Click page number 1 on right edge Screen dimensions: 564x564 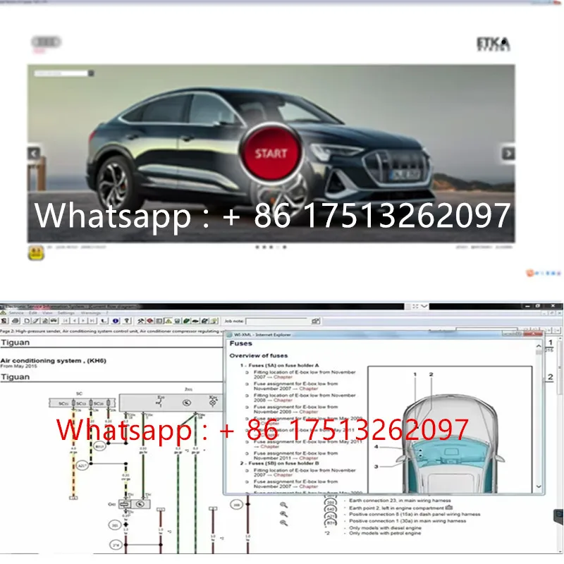pyautogui.click(x=551, y=343)
